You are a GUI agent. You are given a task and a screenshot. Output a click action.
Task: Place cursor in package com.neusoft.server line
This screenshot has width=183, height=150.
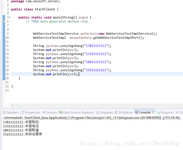[36, 1]
